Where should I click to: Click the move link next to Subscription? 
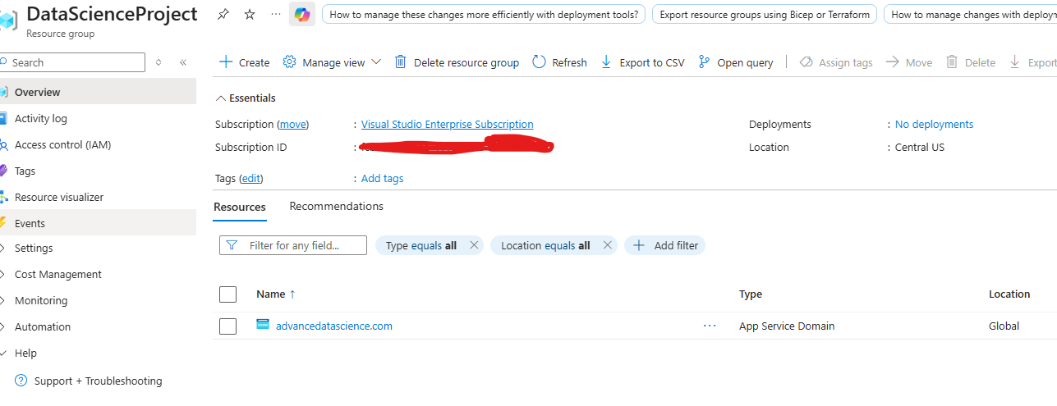pyautogui.click(x=292, y=124)
